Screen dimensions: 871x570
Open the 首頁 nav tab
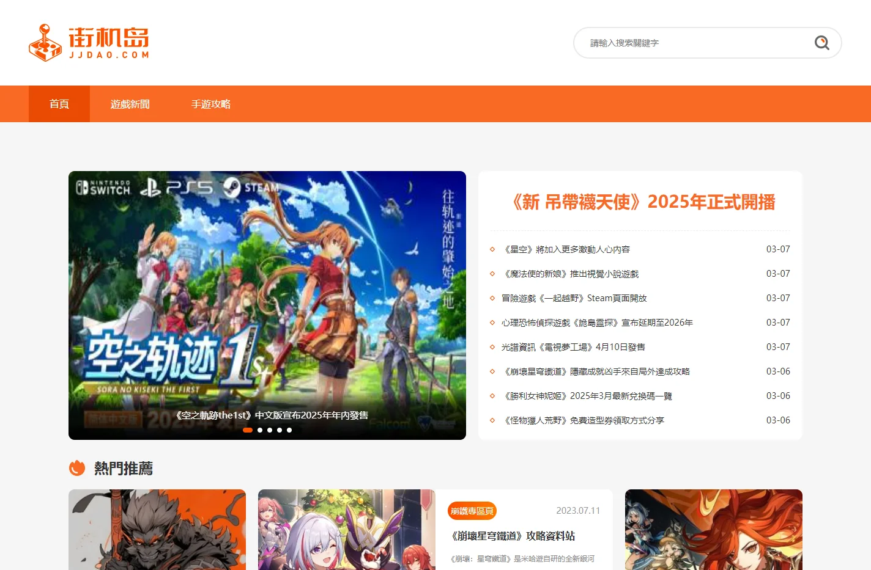[x=59, y=104]
